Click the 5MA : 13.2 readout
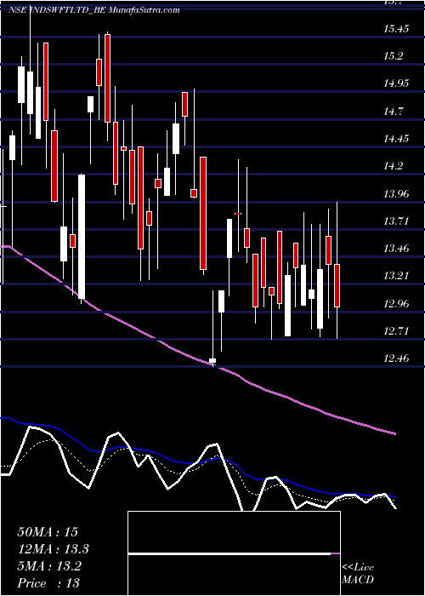 49,566
